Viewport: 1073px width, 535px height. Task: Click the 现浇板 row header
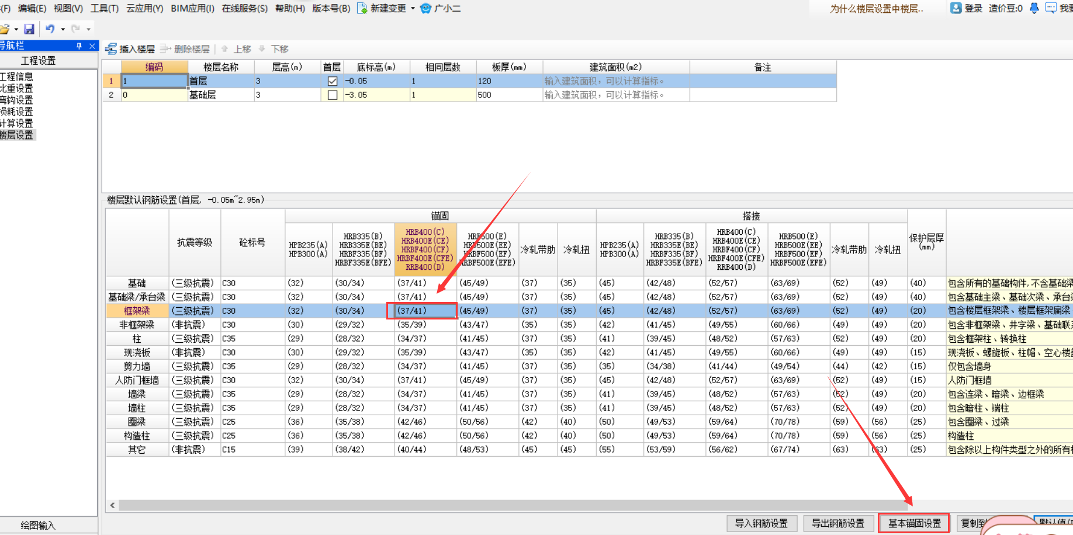click(x=137, y=352)
